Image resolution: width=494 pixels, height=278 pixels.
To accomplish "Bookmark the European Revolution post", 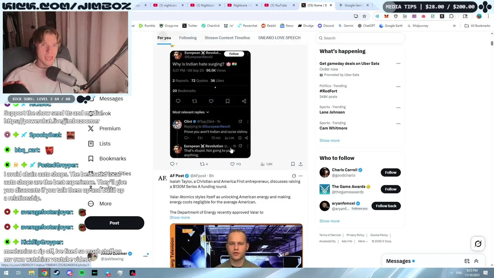I will pyautogui.click(x=293, y=164).
